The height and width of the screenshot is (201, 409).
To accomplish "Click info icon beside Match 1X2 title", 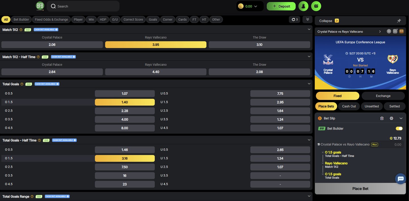I will (x=21, y=30).
